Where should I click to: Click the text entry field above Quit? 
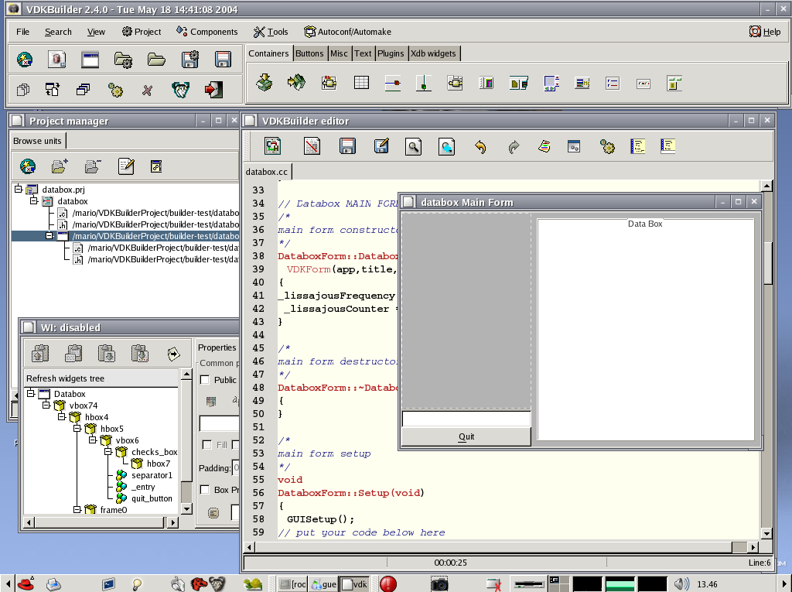[x=466, y=419]
